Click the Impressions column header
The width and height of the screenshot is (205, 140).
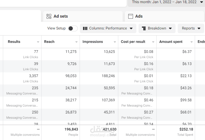tap(93, 42)
